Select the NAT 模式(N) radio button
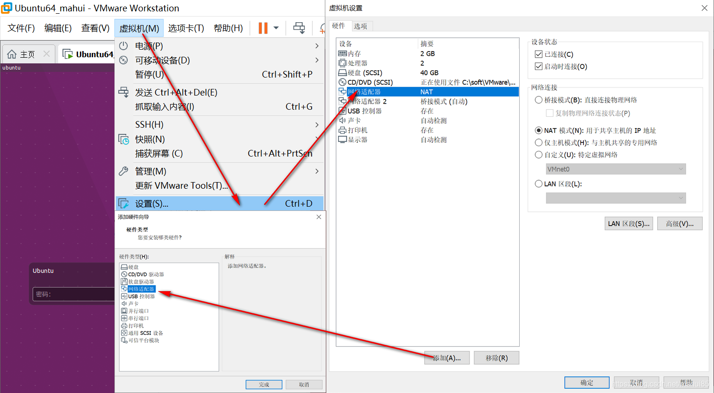Image resolution: width=714 pixels, height=393 pixels. [x=539, y=130]
